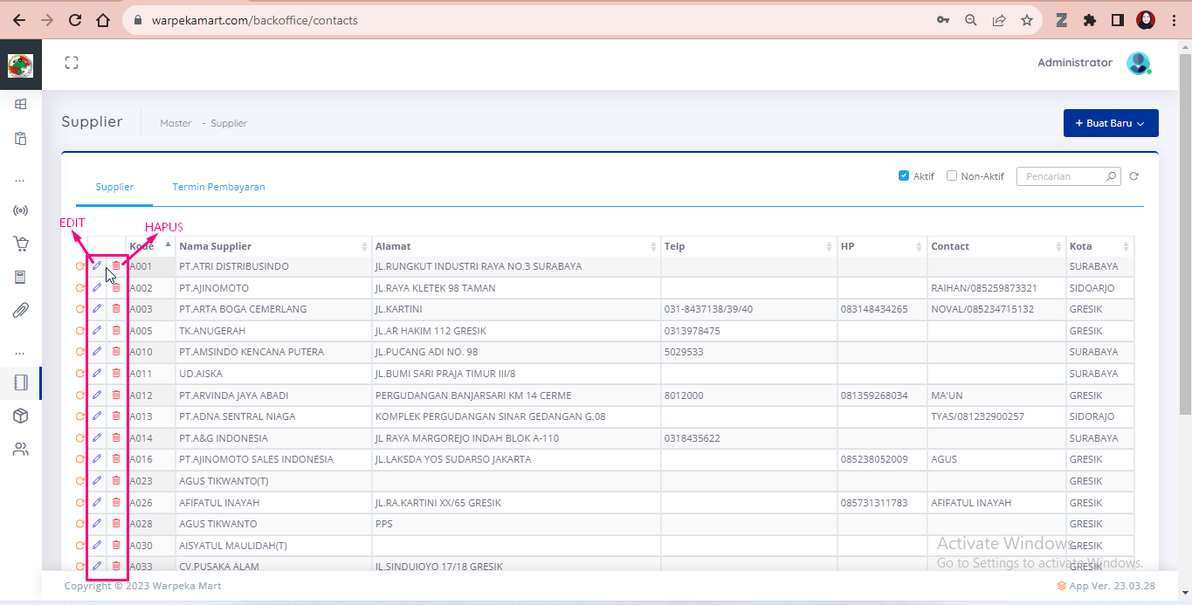This screenshot has width=1192, height=605.
Task: Click refresh icon for AGUS TIKWANTO(T) row
Action: 79,481
